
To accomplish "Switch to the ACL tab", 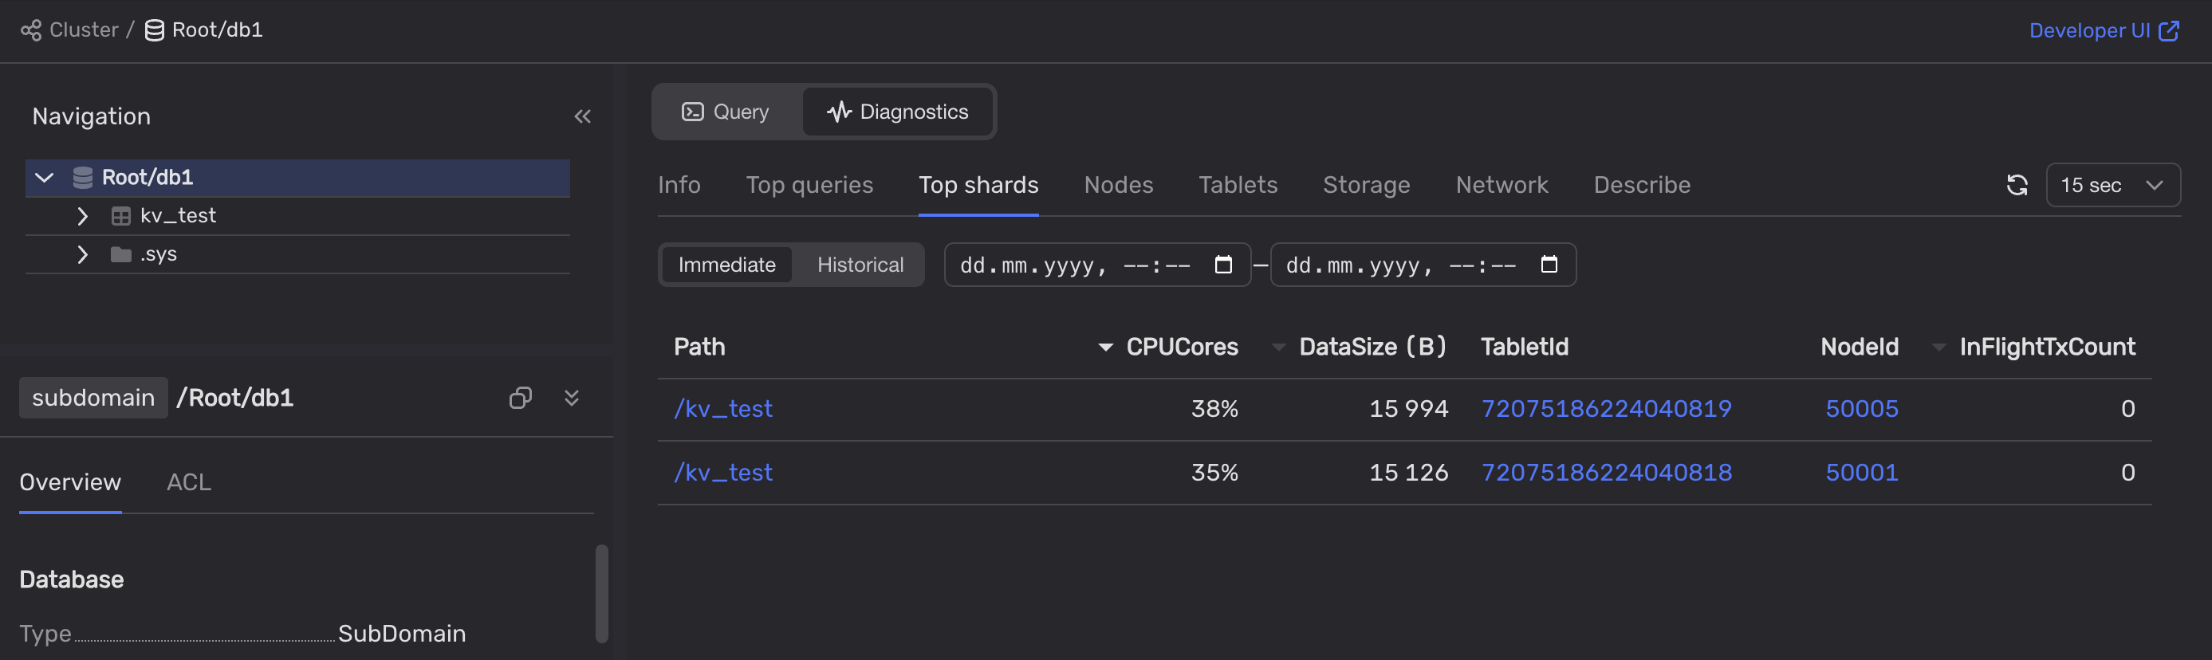I will tap(188, 481).
